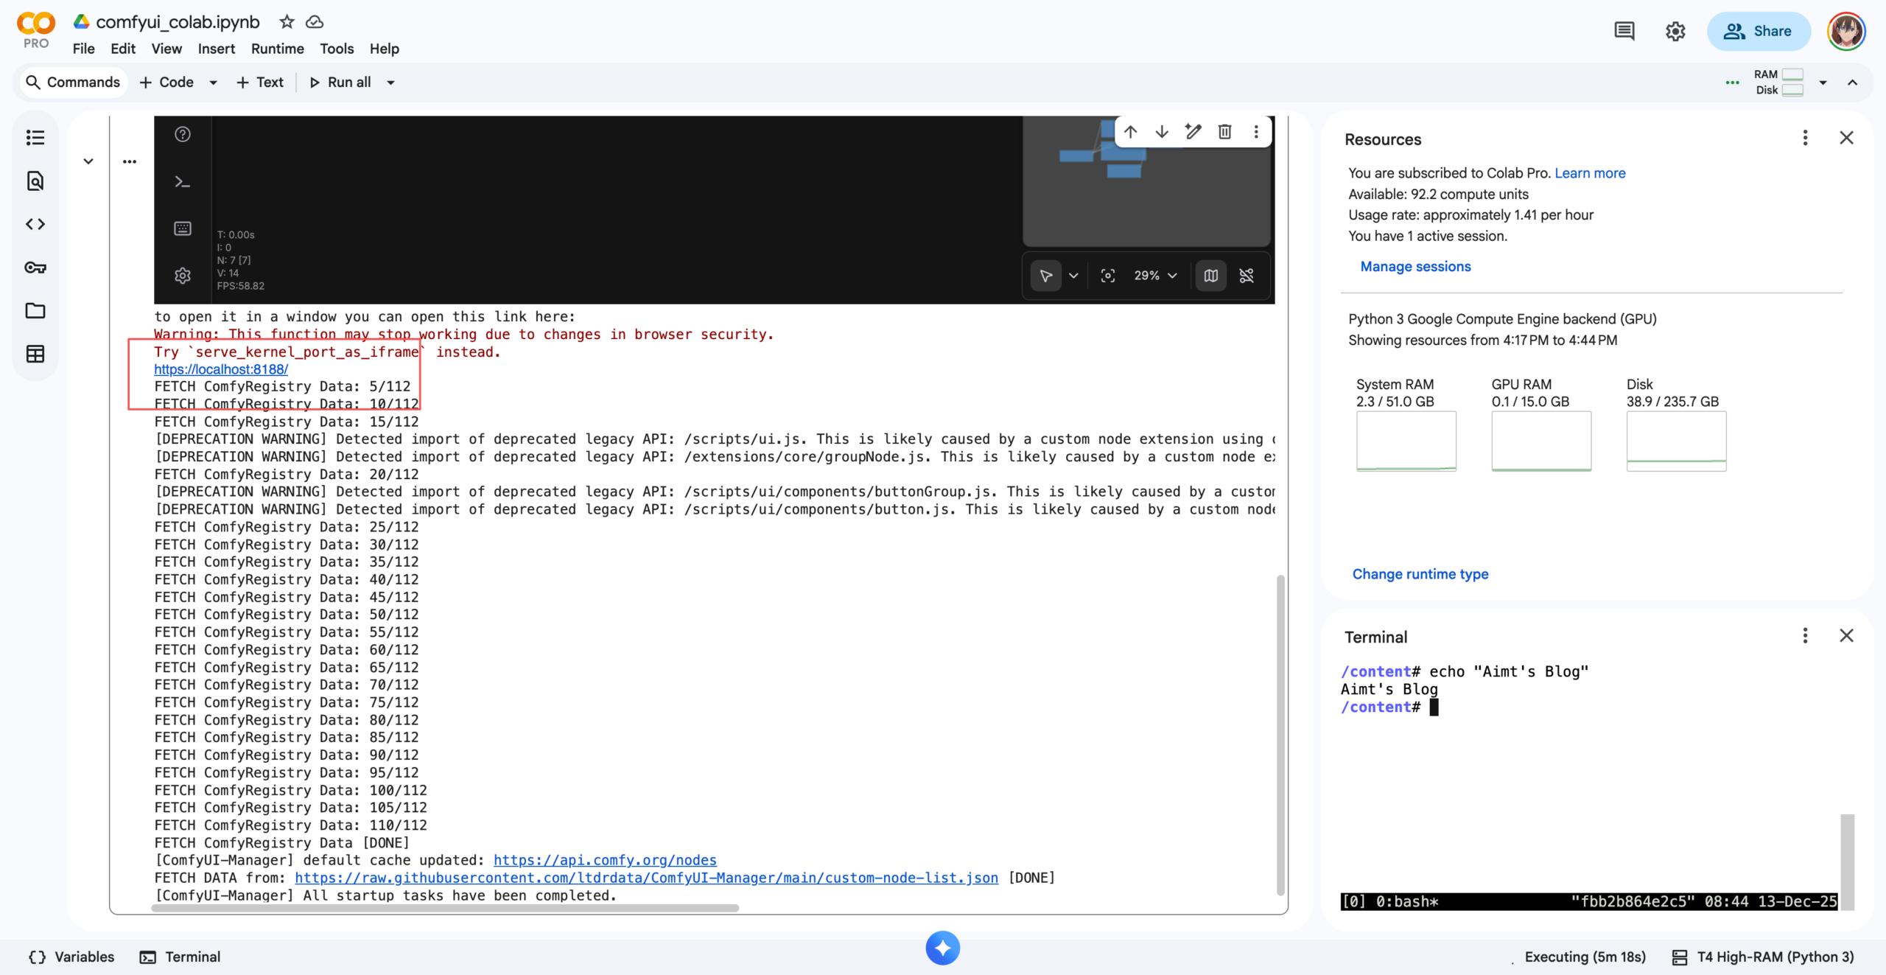Toggle ComfyUI minimap visibility button
This screenshot has width=1886, height=975.
tap(1210, 276)
